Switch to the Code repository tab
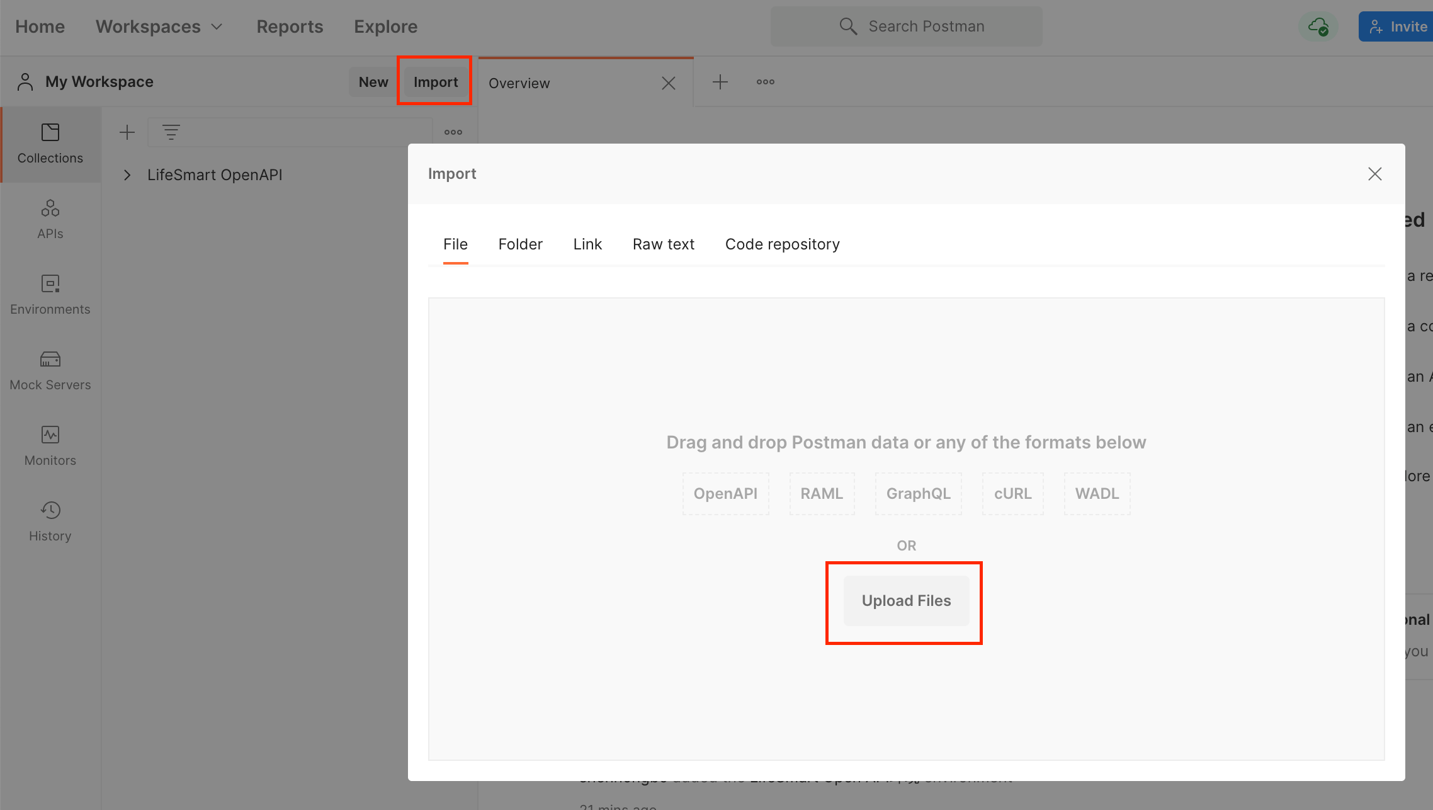 (783, 244)
